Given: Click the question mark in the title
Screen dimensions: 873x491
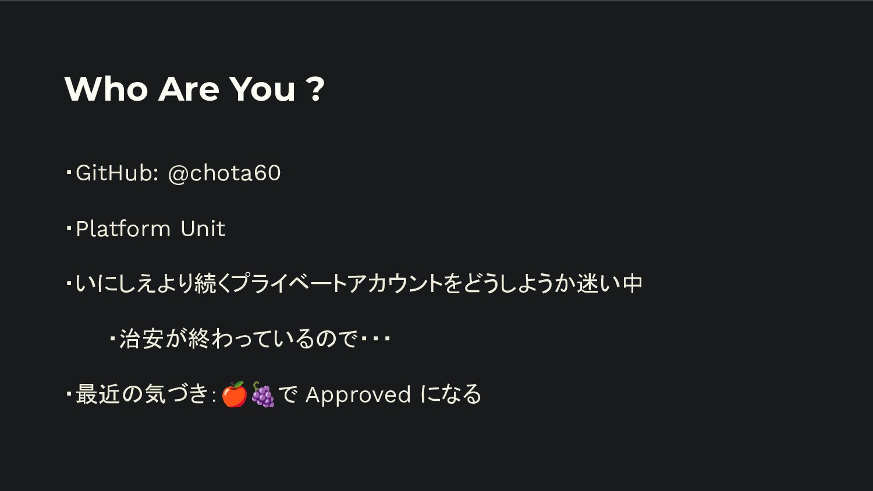Looking at the screenshot, I should [315, 89].
